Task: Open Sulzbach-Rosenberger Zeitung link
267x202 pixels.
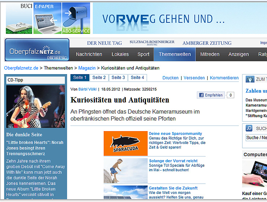Action: coord(152,43)
